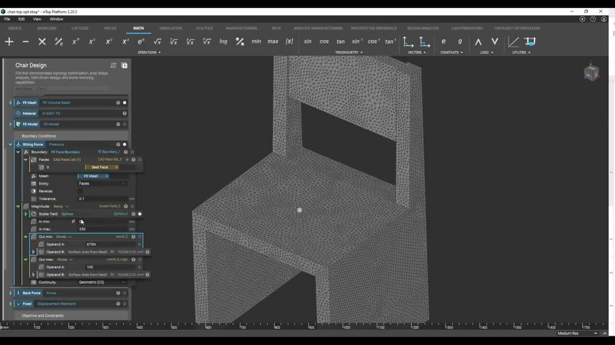This screenshot has height=345, width=615.
Task: Click the view orientation cube
Action: click(590, 73)
